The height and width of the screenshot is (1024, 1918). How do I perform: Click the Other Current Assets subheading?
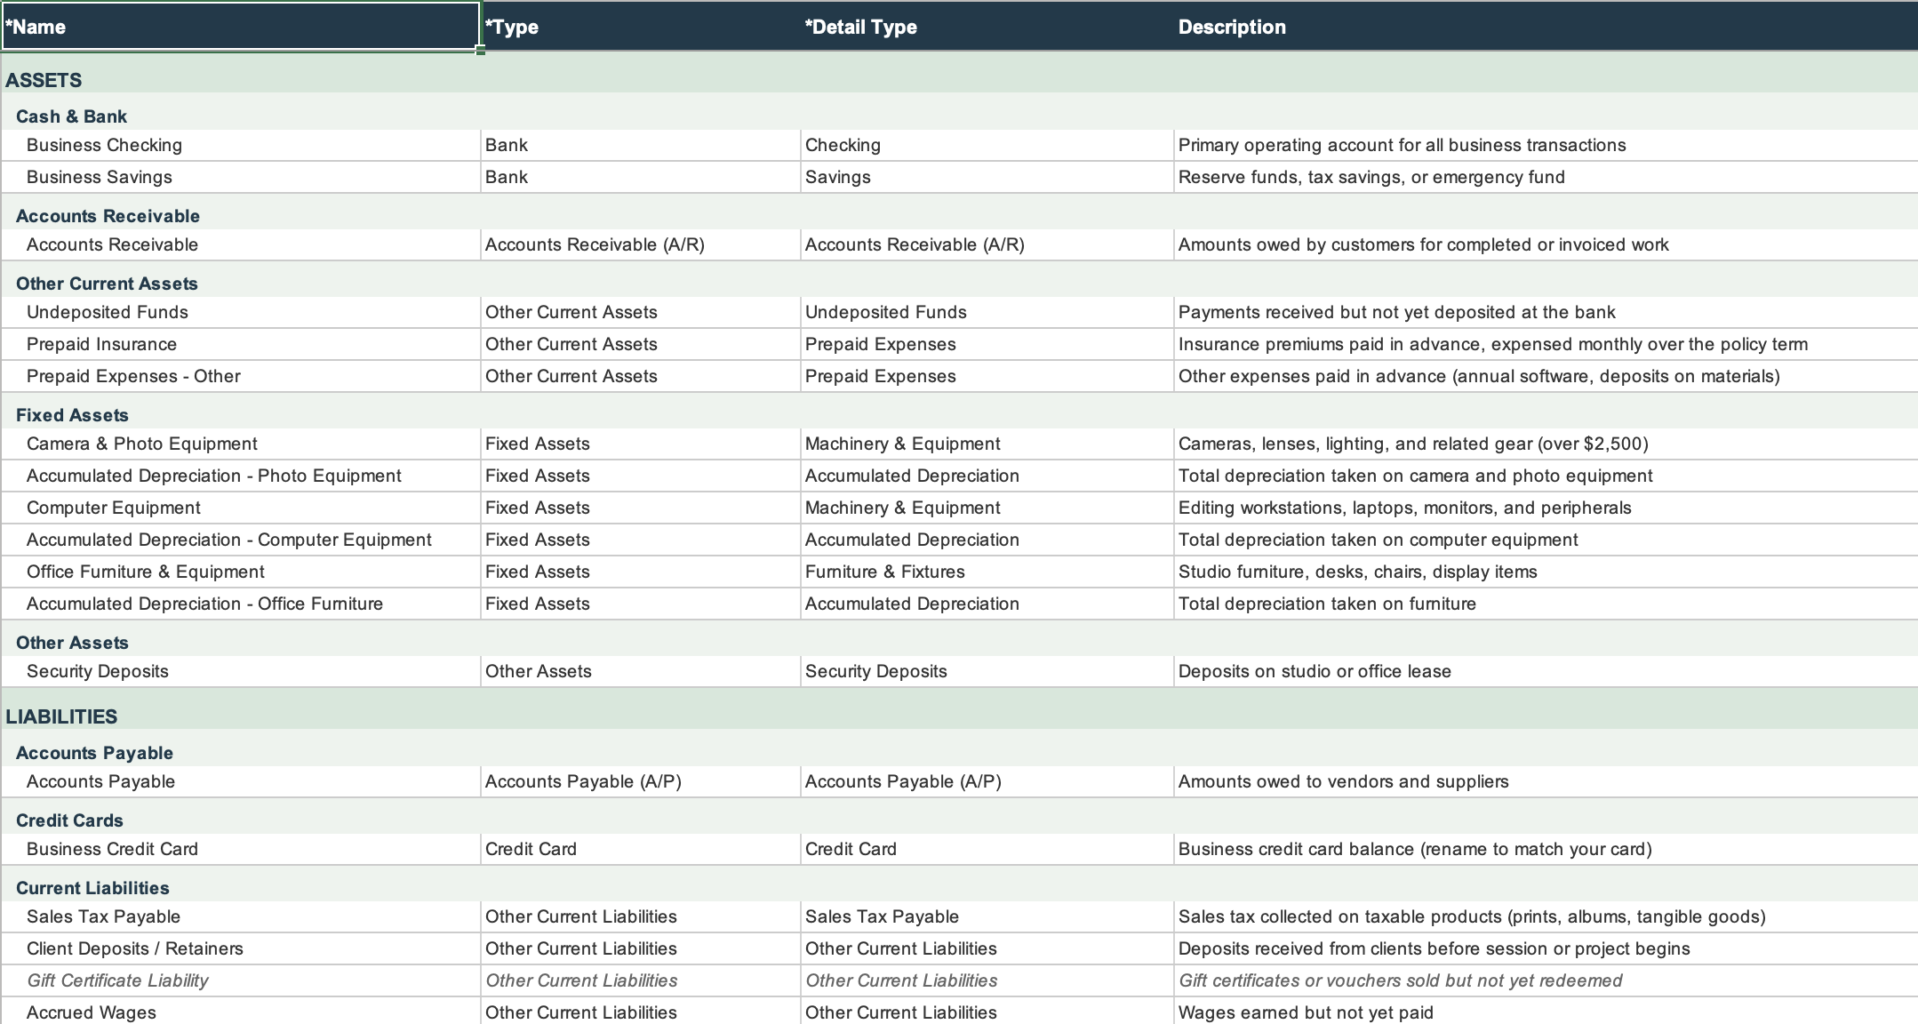click(107, 284)
